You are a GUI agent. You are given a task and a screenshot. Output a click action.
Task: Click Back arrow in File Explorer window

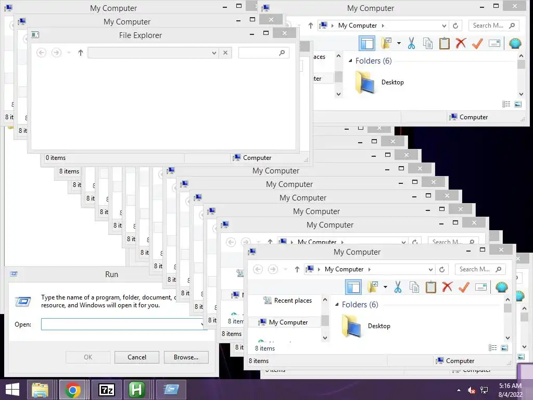pyautogui.click(x=42, y=53)
